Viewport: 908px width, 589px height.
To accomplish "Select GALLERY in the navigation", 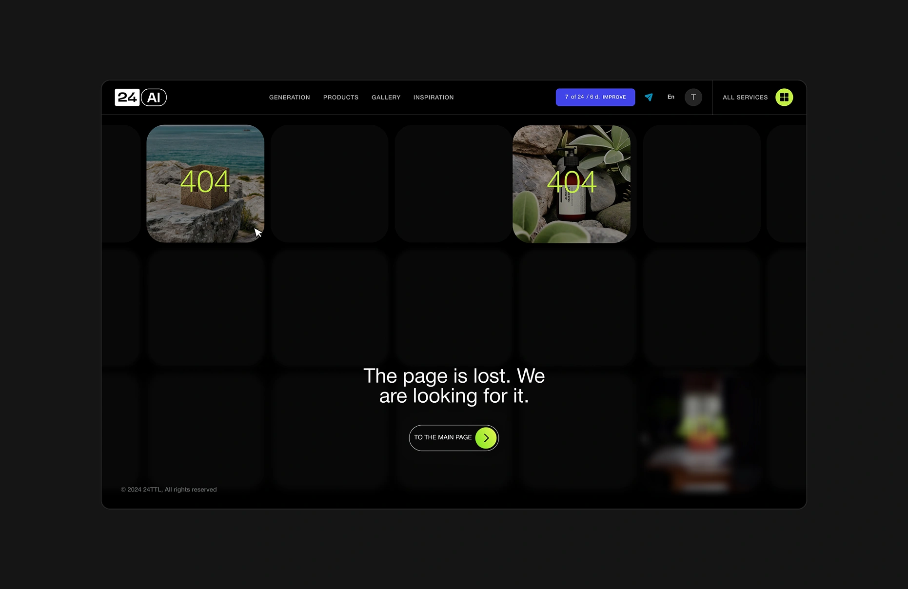I will [386, 98].
